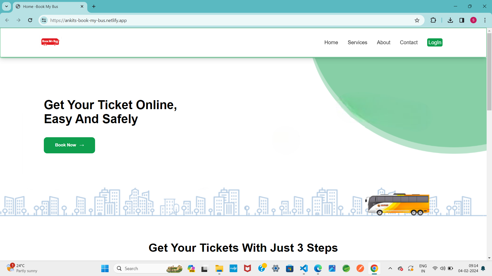Launch Visual Studio Code from taskbar
Viewport: 492px width, 276px height.
(x=304, y=268)
